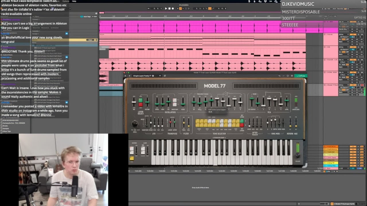Select the B Verb Marble return track

331,149
